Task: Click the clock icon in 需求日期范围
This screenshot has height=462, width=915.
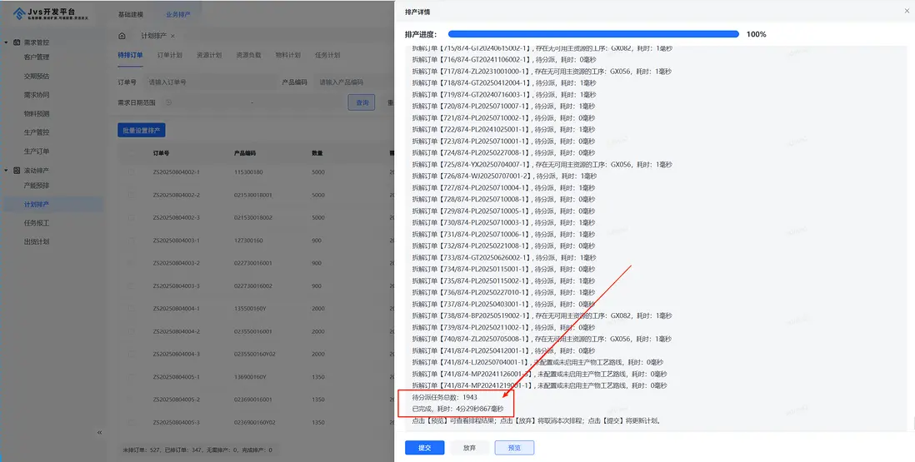Action: coord(168,102)
